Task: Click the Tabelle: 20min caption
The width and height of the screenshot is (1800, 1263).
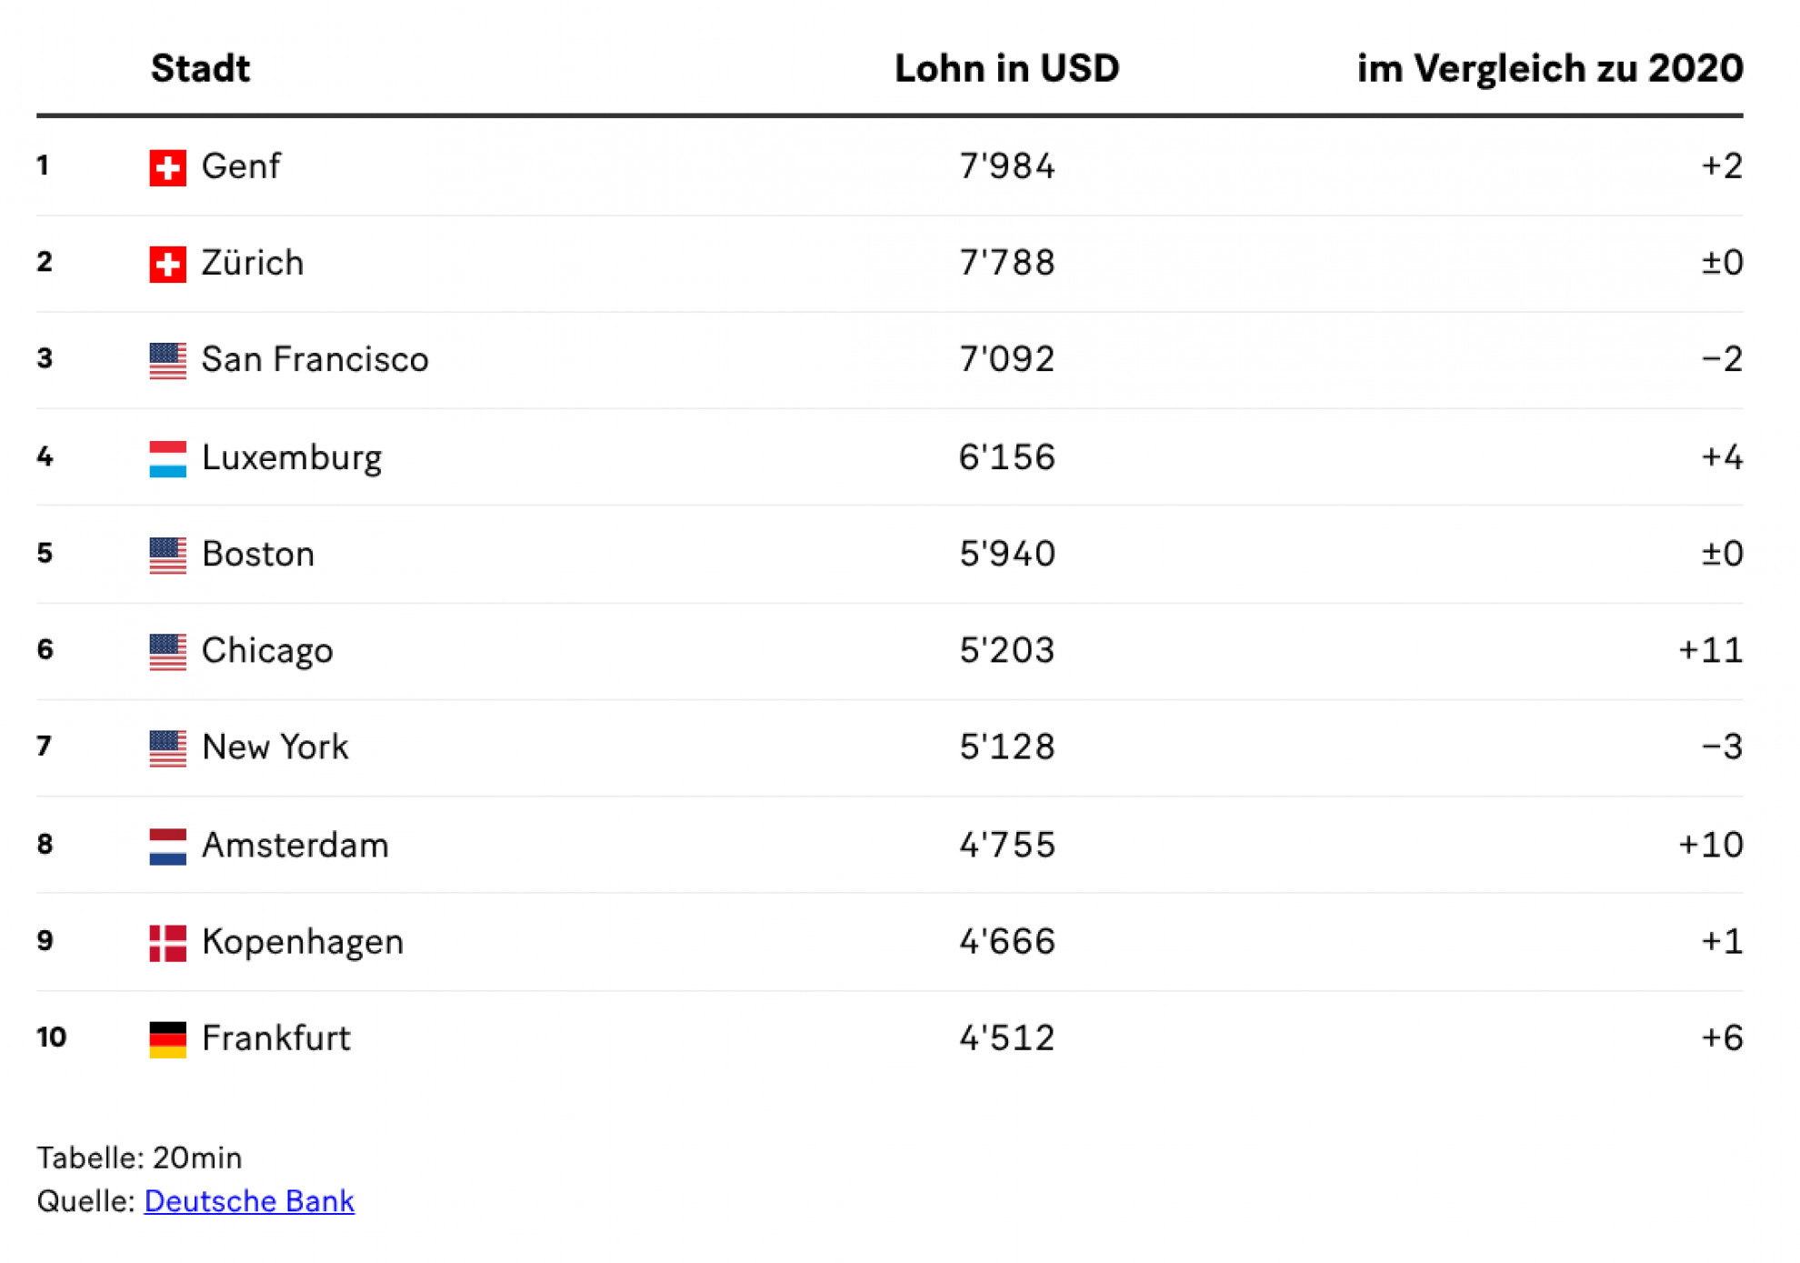Action: tap(139, 1158)
